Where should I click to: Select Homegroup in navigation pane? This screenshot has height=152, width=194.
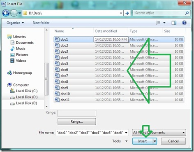pyautogui.click(x=23, y=73)
